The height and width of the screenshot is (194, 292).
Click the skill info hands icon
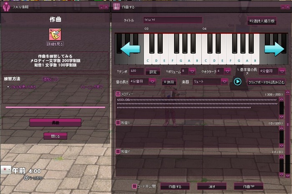(6, 7)
